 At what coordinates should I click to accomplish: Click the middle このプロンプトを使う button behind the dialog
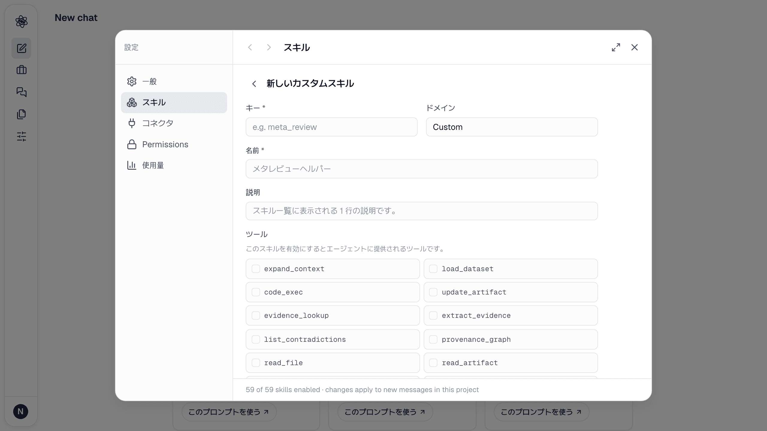(x=385, y=412)
